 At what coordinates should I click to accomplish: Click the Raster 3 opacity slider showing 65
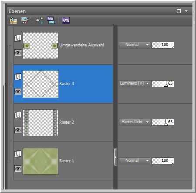[163, 84]
